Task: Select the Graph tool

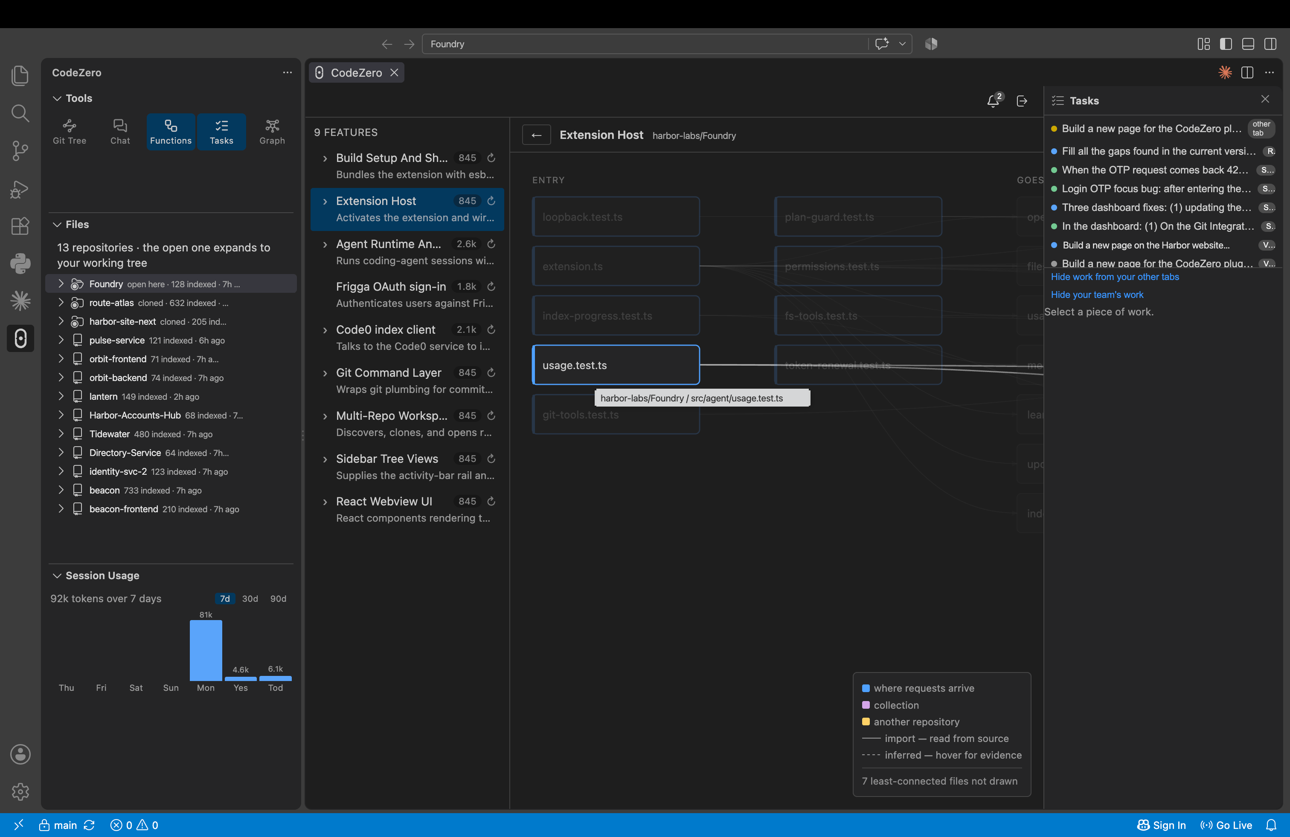Action: [x=272, y=132]
